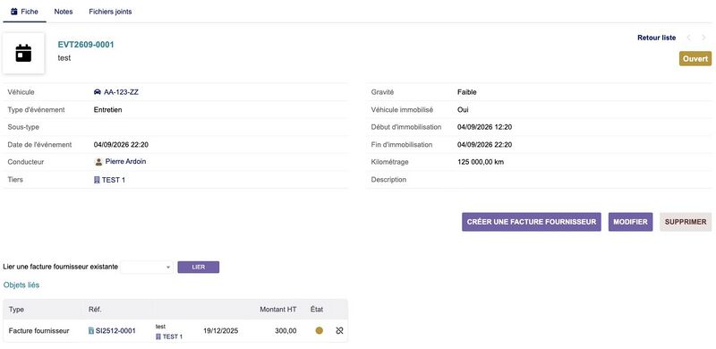
Task: Click the Retour liste link
Action: click(x=656, y=38)
